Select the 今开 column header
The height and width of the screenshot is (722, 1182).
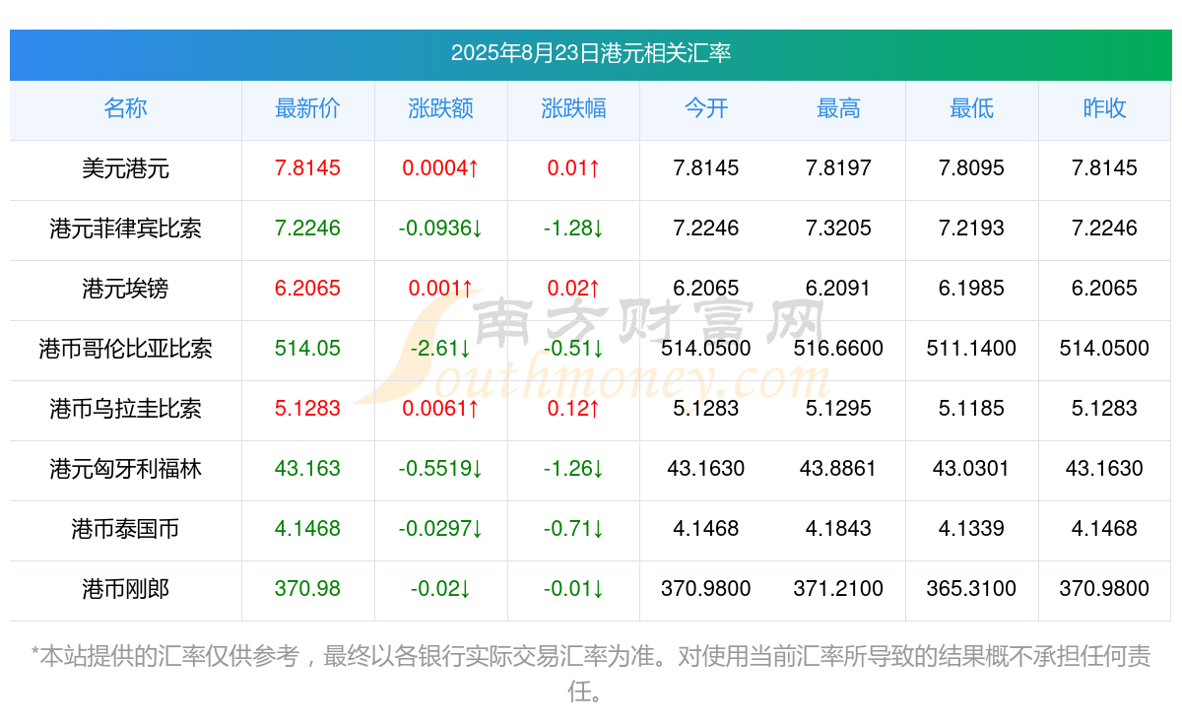click(706, 108)
